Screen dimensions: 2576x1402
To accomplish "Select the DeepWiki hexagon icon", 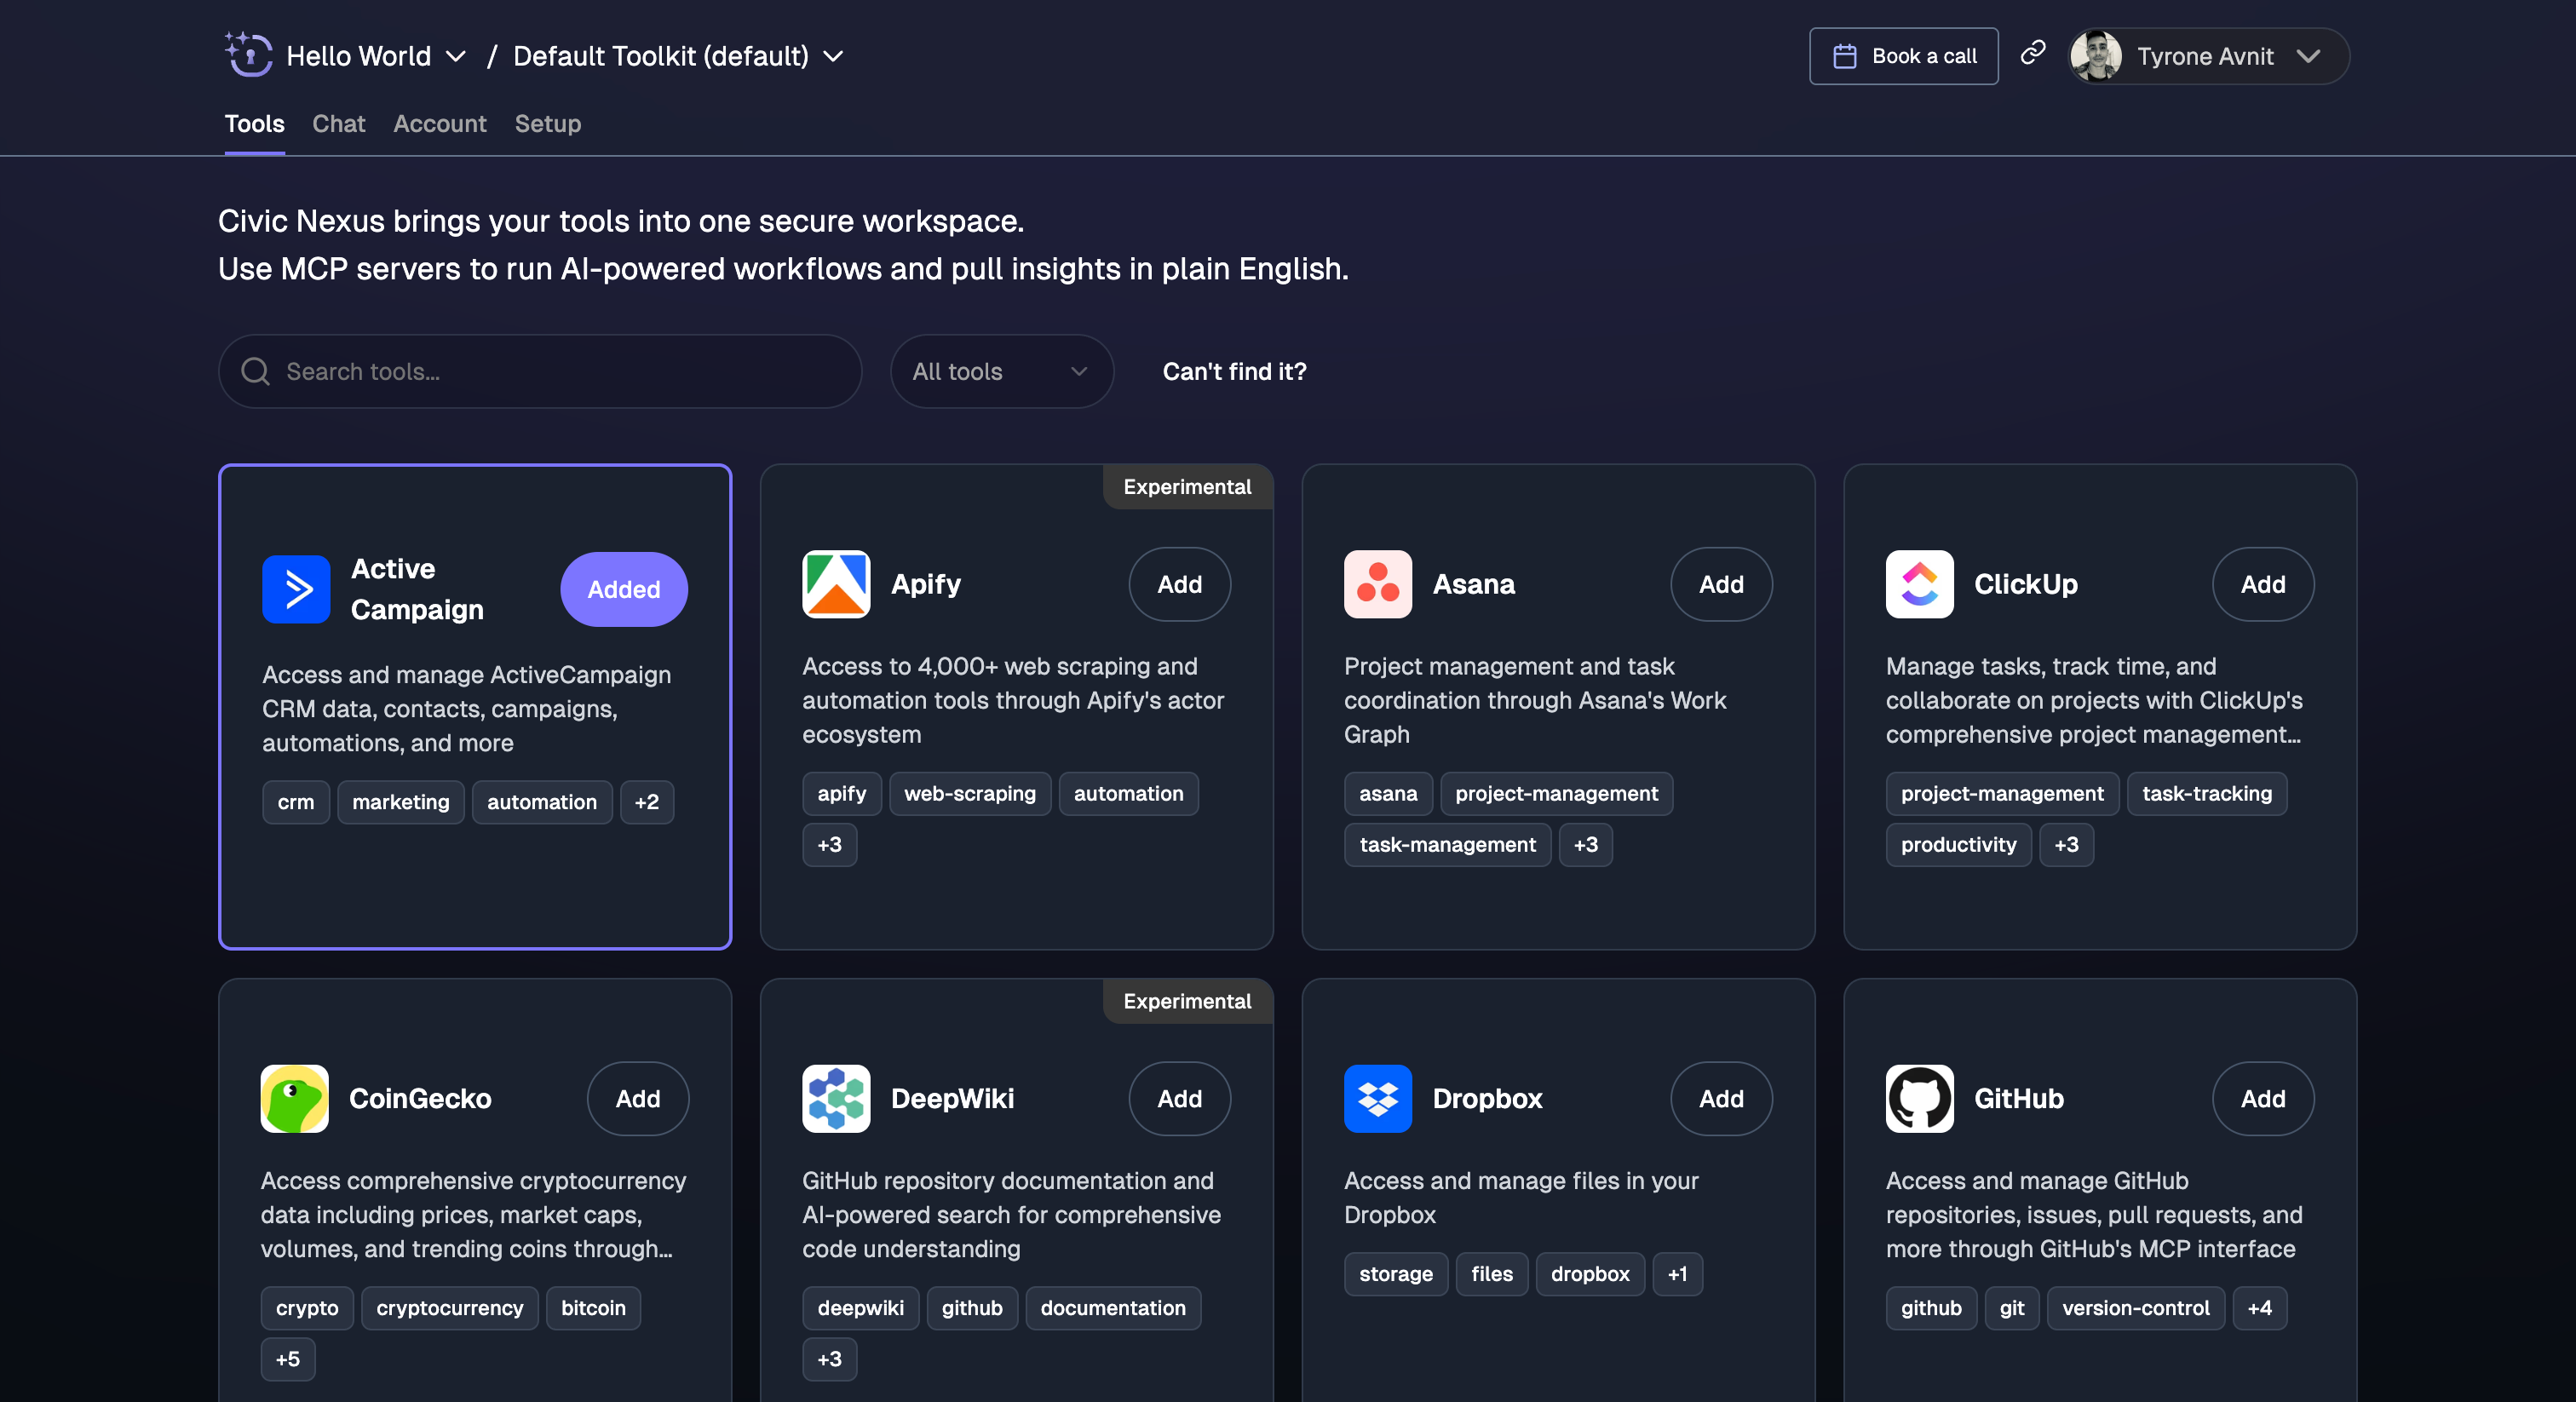I will (836, 1099).
